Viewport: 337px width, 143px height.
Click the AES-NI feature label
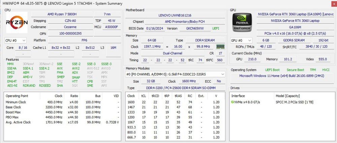[12, 86]
